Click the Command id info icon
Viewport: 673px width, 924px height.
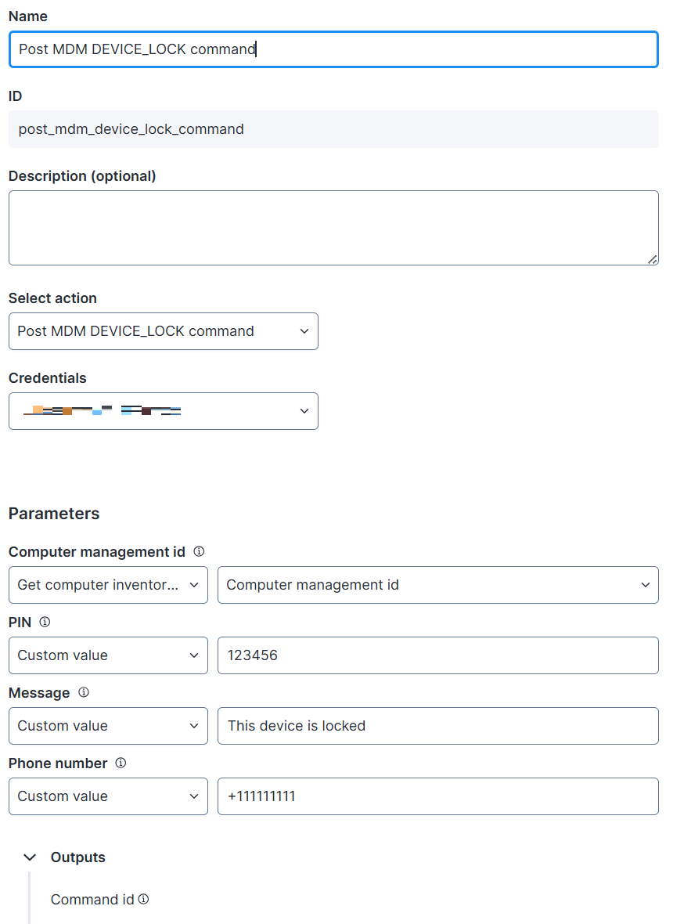point(144,900)
